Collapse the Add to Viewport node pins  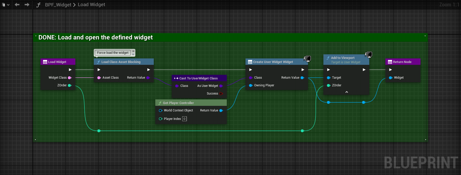point(346,92)
